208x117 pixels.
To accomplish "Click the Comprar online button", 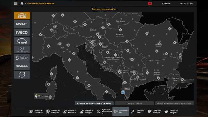I will click(134, 103).
